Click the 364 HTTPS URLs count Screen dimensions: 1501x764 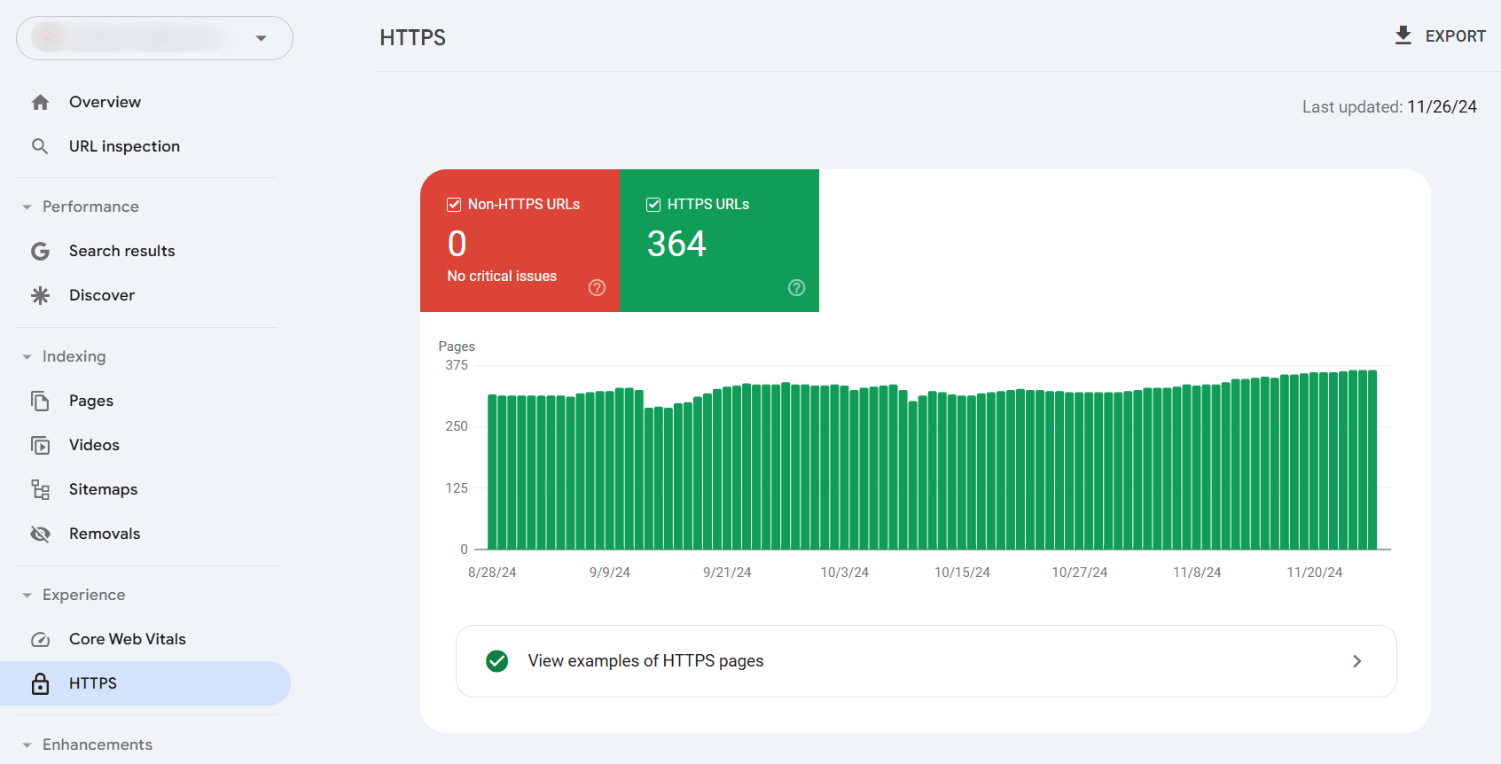(x=676, y=244)
